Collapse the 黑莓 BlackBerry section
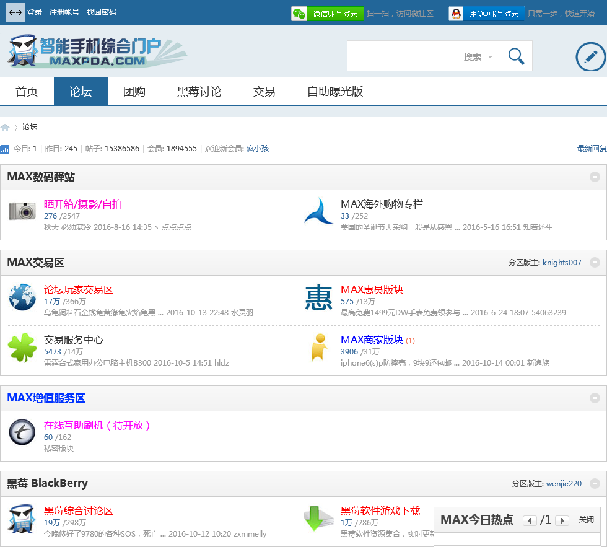The height and width of the screenshot is (552, 607). point(595,483)
